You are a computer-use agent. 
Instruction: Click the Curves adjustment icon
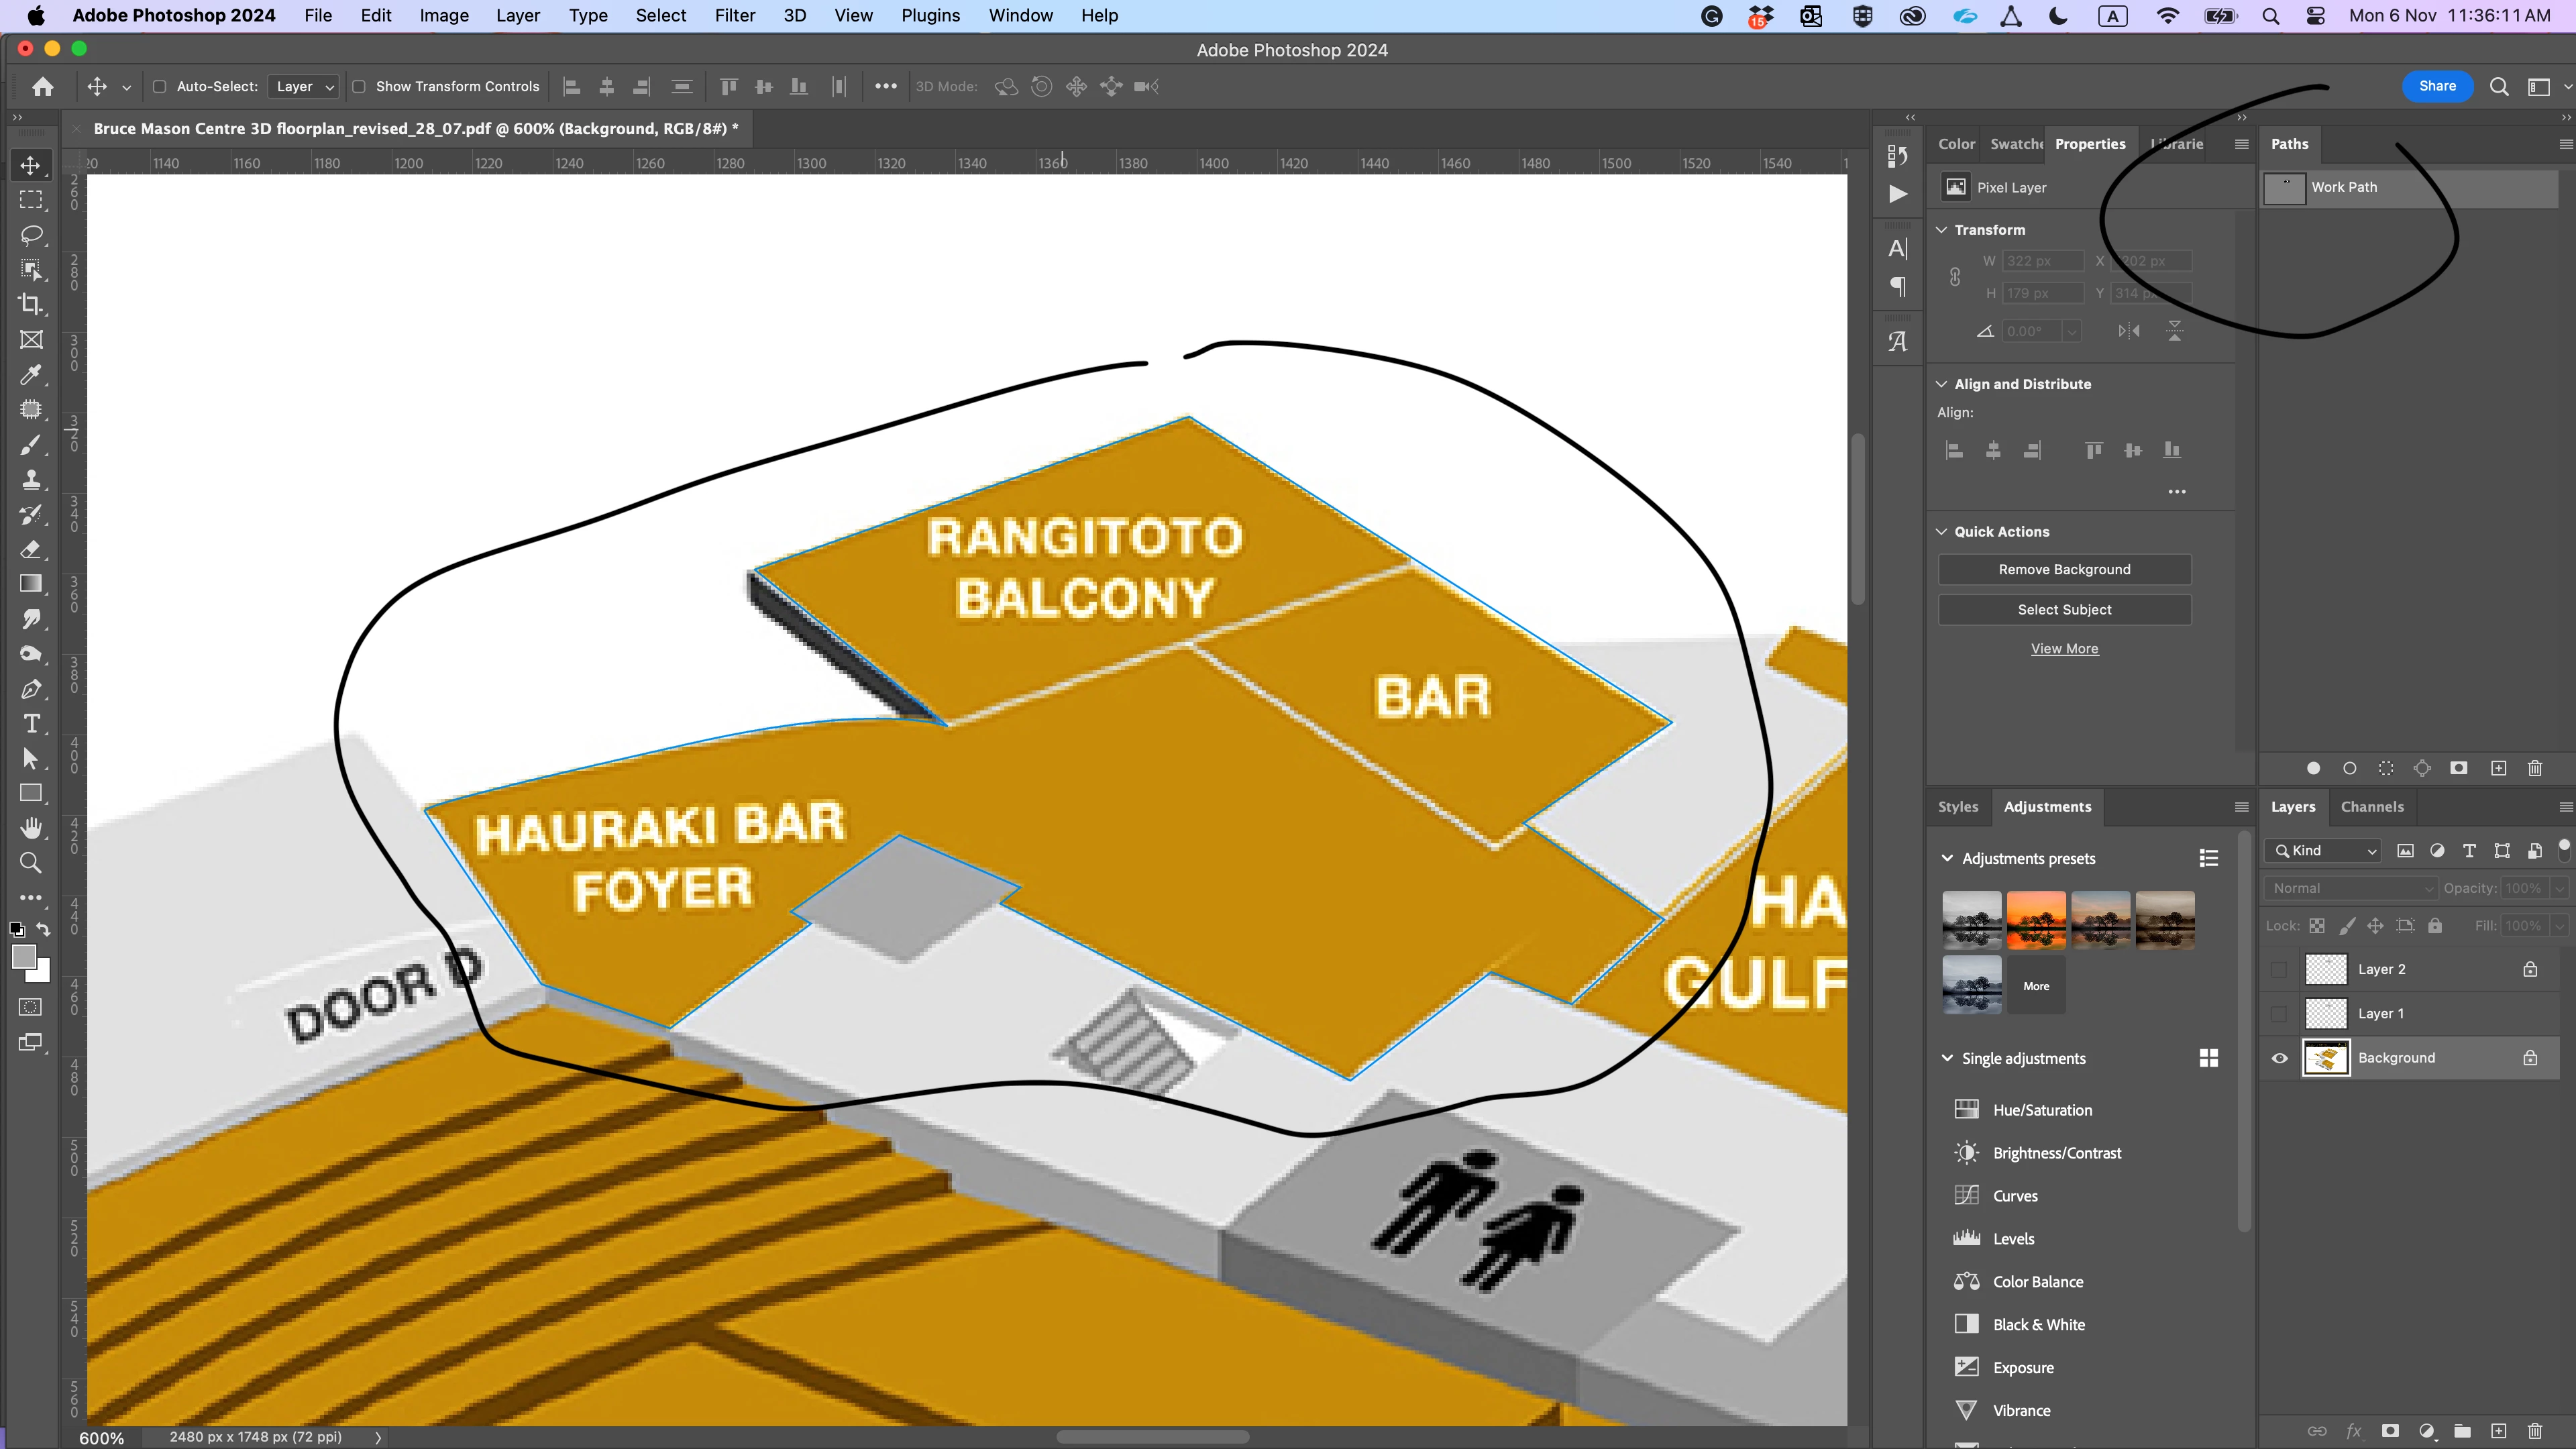(x=1966, y=1195)
